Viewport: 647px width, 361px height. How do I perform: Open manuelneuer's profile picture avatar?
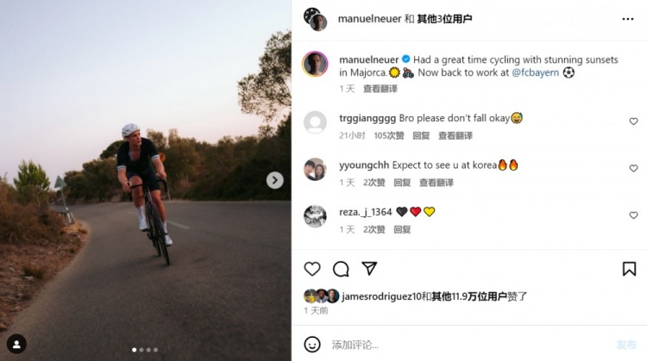[x=315, y=65]
